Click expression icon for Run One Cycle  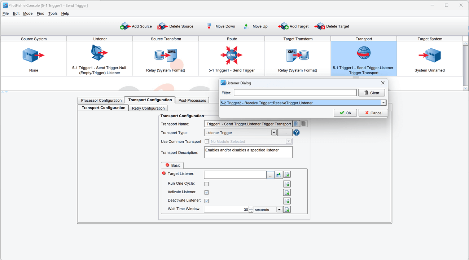pyautogui.click(x=287, y=184)
